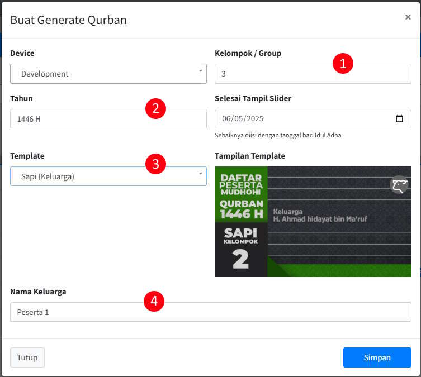Expand the Template dropdown arrow
Viewport: 421px width, 377px height.
(200, 174)
